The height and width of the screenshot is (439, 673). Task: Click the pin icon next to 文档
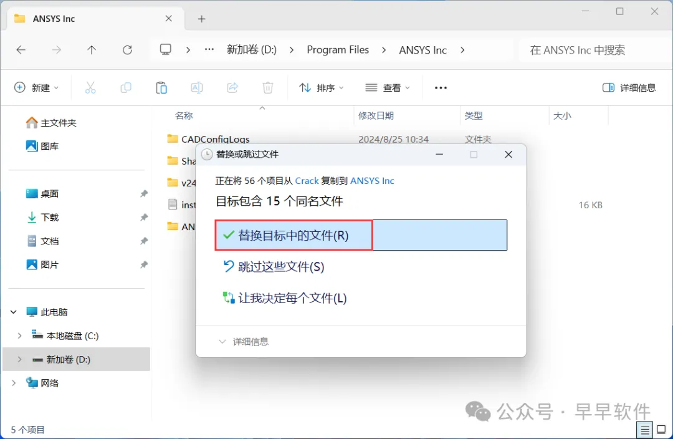pyautogui.click(x=144, y=241)
